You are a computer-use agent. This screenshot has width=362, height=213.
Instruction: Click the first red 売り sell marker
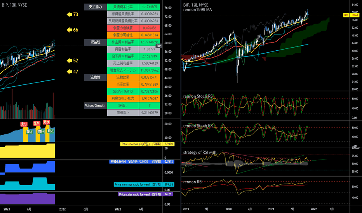coord(24,124)
